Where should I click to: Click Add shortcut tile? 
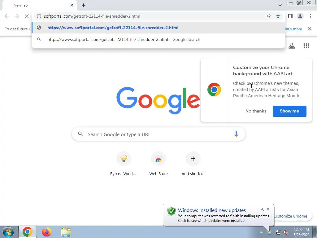[x=193, y=164]
